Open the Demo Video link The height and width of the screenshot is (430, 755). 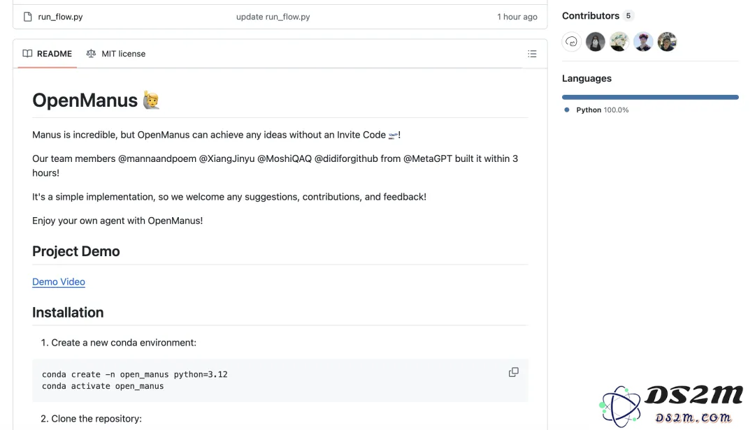[59, 282]
